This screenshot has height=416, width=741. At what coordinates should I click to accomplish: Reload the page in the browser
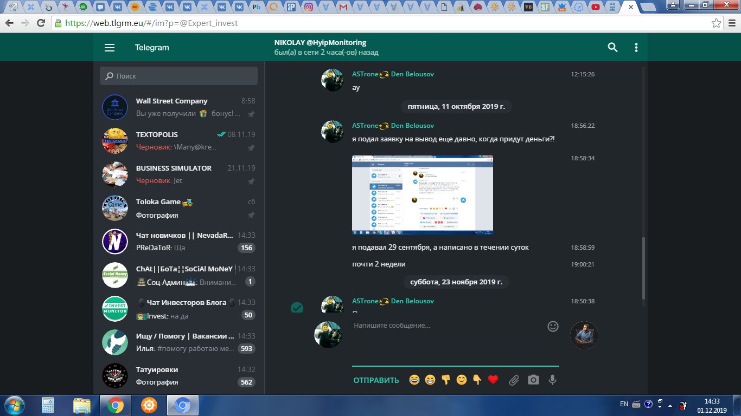(40, 23)
